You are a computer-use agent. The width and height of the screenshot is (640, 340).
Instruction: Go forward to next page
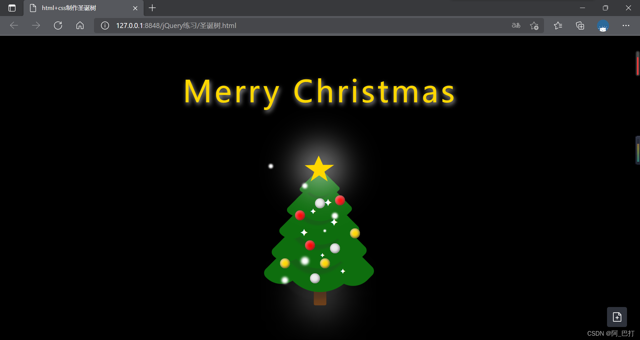point(36,25)
